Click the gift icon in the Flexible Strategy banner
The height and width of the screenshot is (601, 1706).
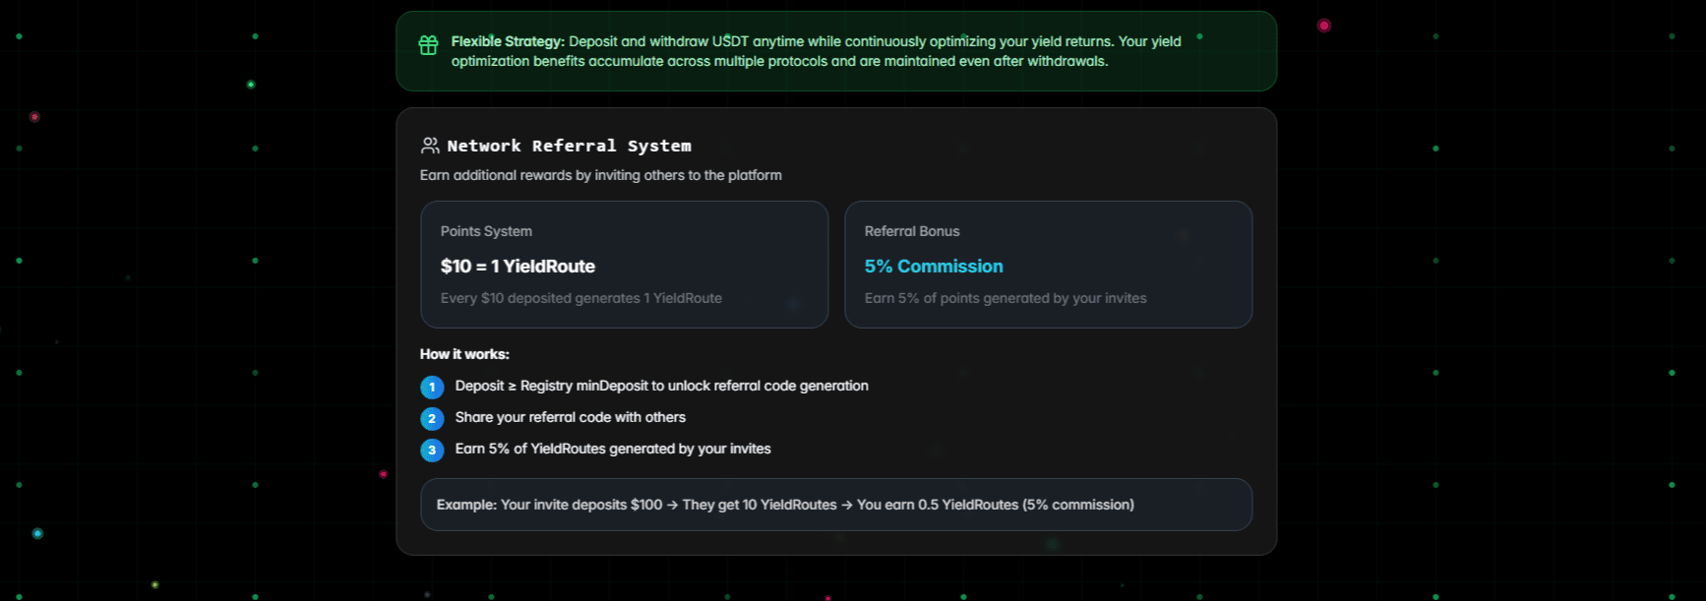428,45
